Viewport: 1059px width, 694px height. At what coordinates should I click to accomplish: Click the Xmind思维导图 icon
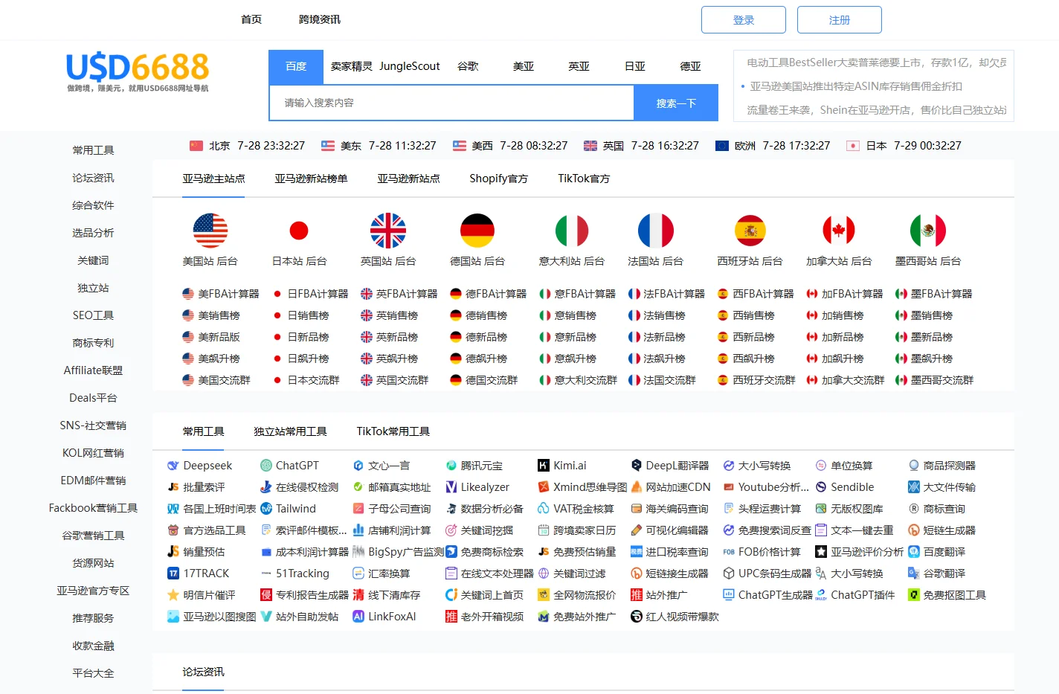click(x=544, y=487)
